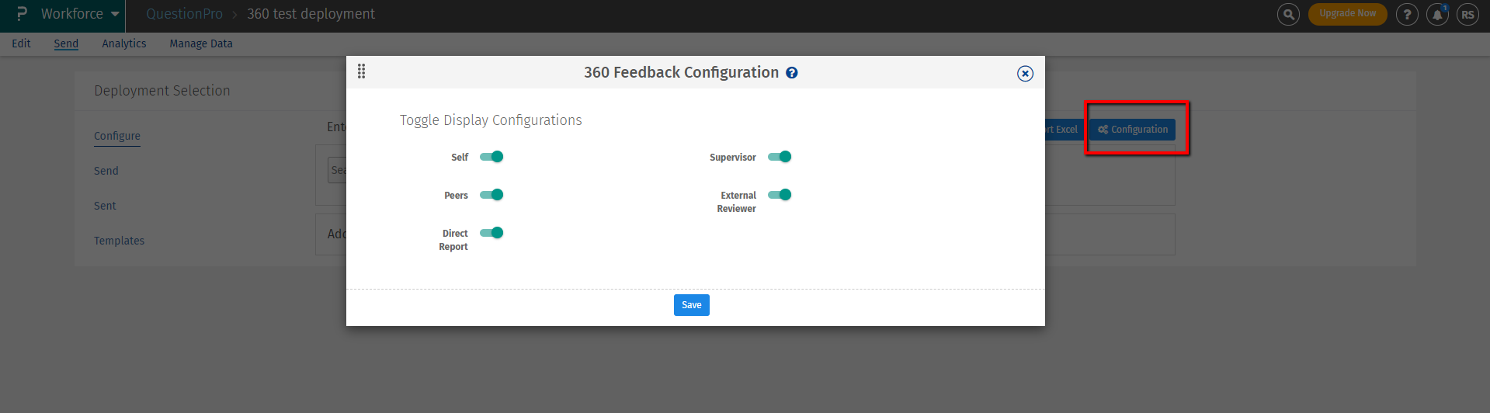The image size is (1490, 413).
Task: Click help icon beside 360 Feedback Configuration
Action: point(792,73)
